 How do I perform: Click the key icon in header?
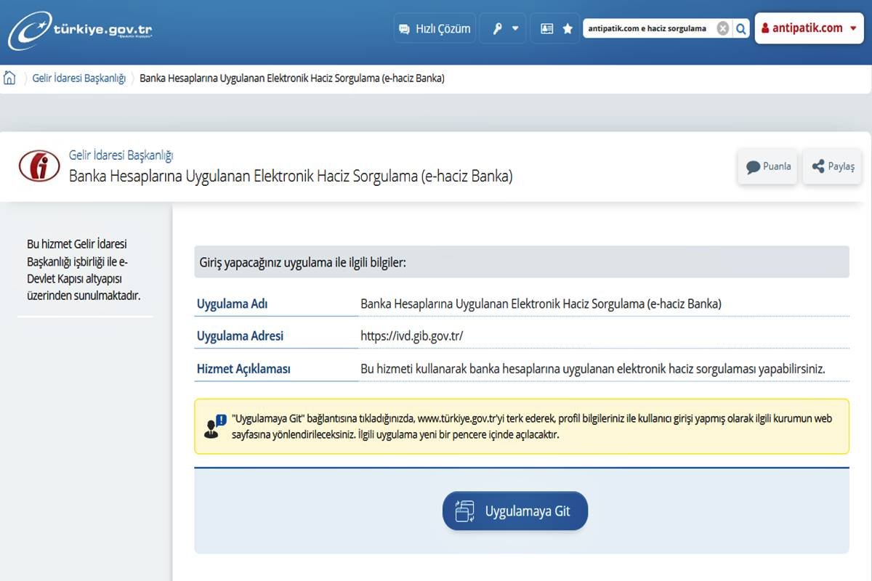pyautogui.click(x=498, y=29)
